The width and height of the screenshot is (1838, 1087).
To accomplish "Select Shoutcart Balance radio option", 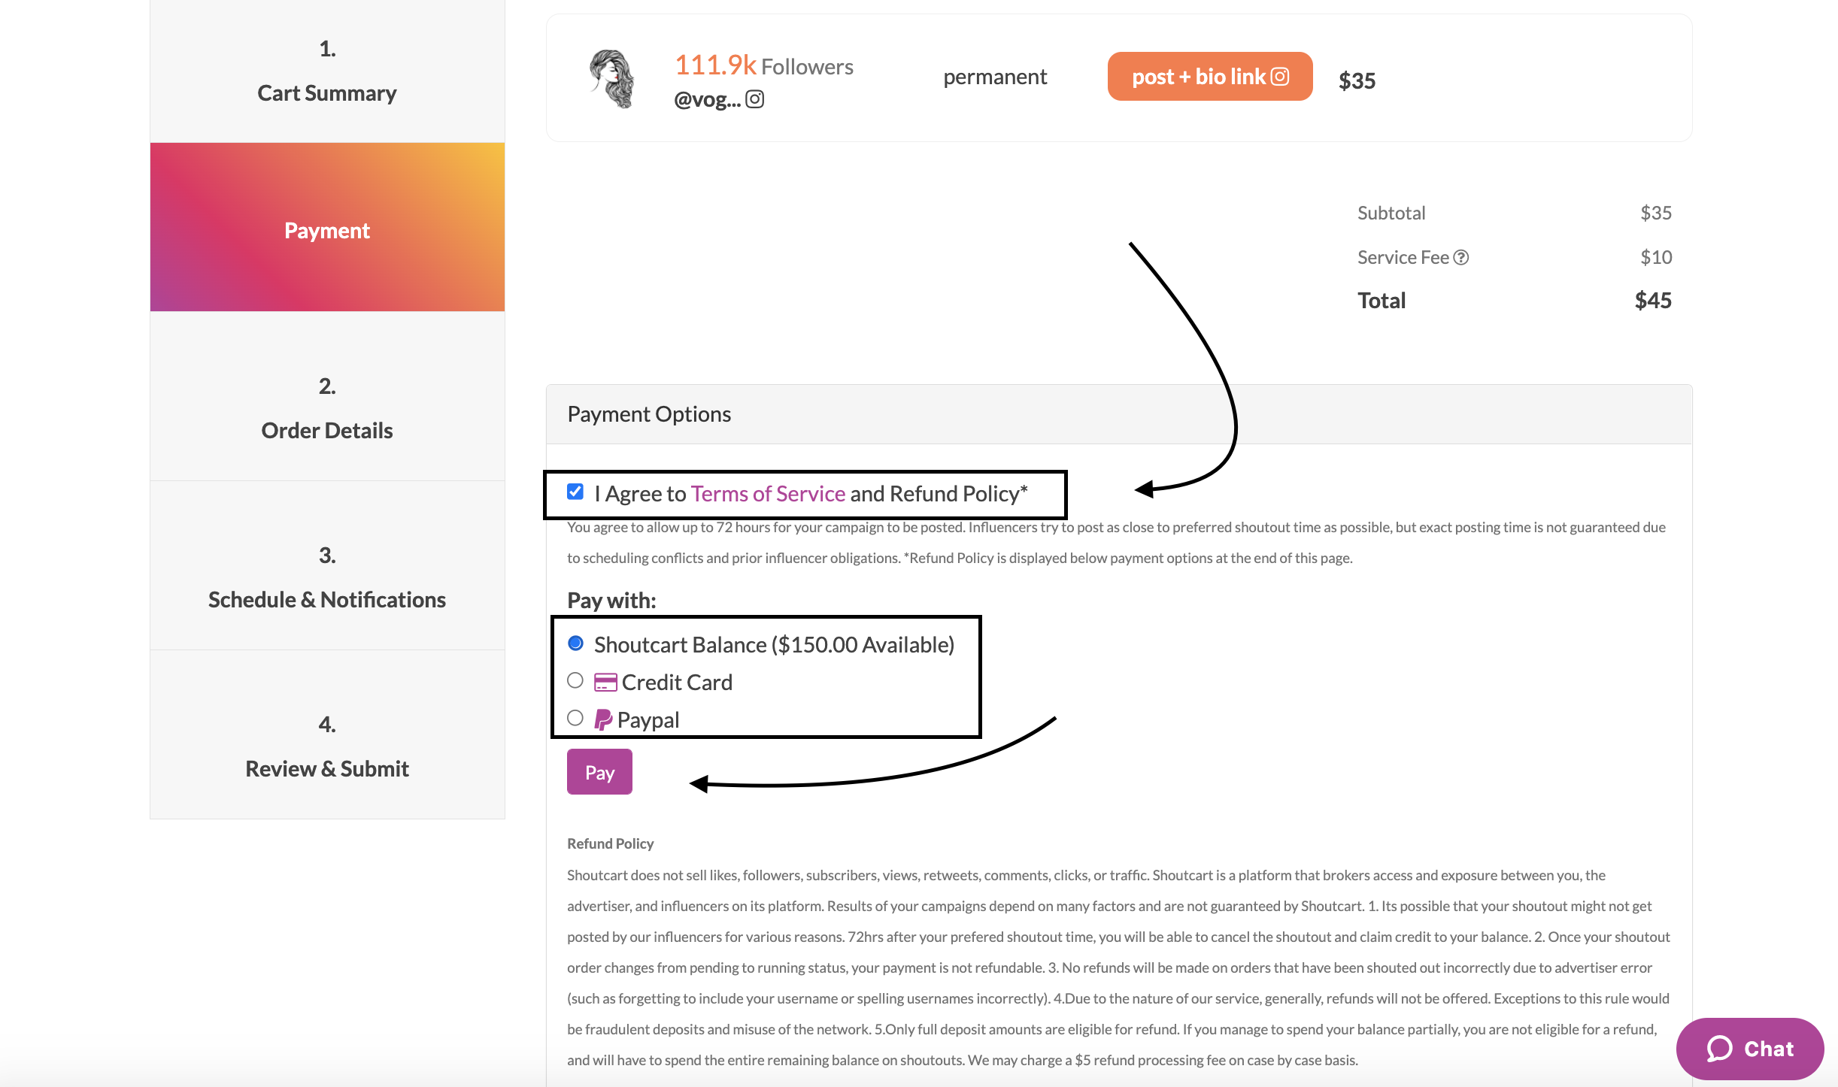I will [x=575, y=643].
